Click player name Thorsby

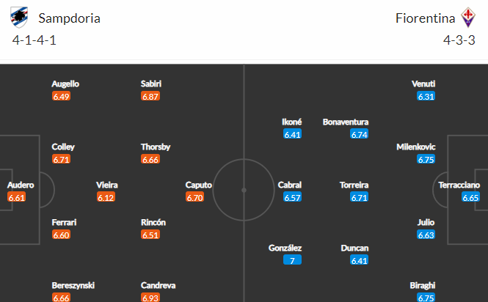tap(156, 147)
